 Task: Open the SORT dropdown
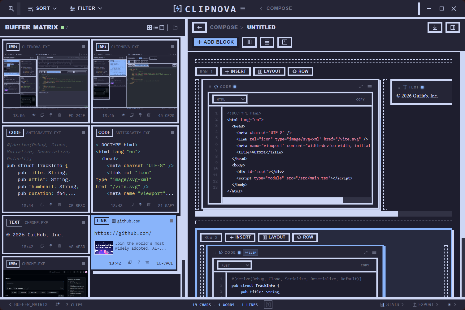pyautogui.click(x=42, y=9)
